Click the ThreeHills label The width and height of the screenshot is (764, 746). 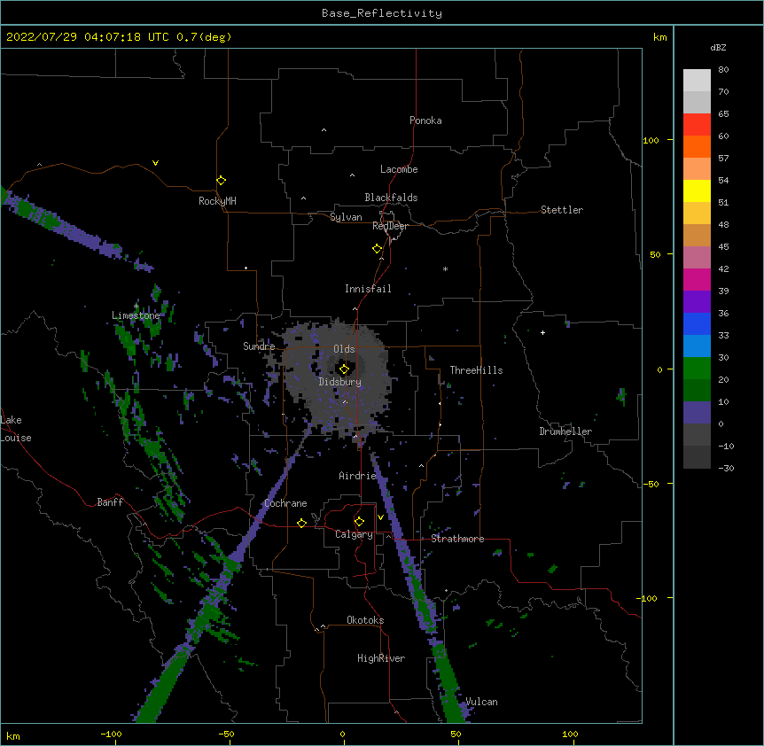[476, 370]
